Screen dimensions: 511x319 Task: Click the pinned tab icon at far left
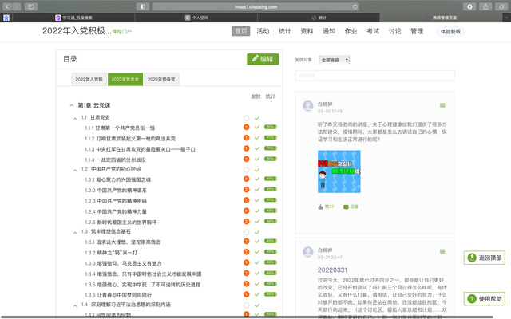6,18
